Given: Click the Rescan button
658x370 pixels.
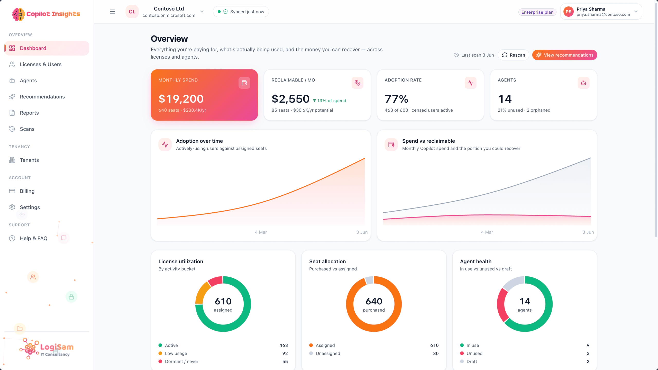Looking at the screenshot, I should tap(513, 55).
